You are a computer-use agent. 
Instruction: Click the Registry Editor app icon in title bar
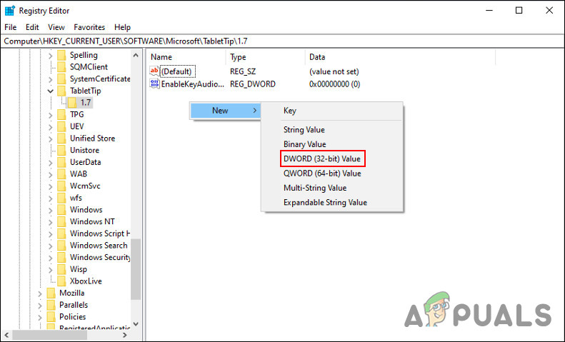[10, 11]
